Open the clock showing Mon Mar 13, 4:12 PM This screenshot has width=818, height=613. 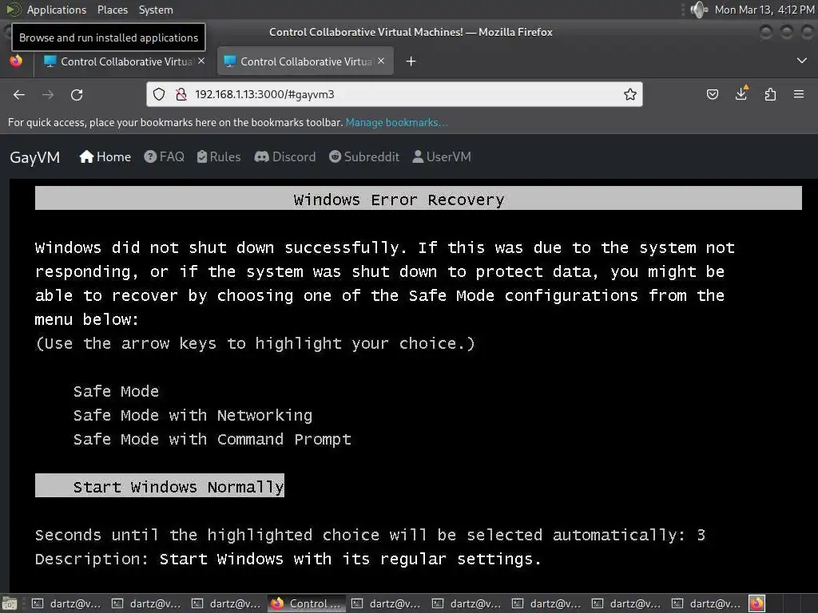tap(764, 10)
